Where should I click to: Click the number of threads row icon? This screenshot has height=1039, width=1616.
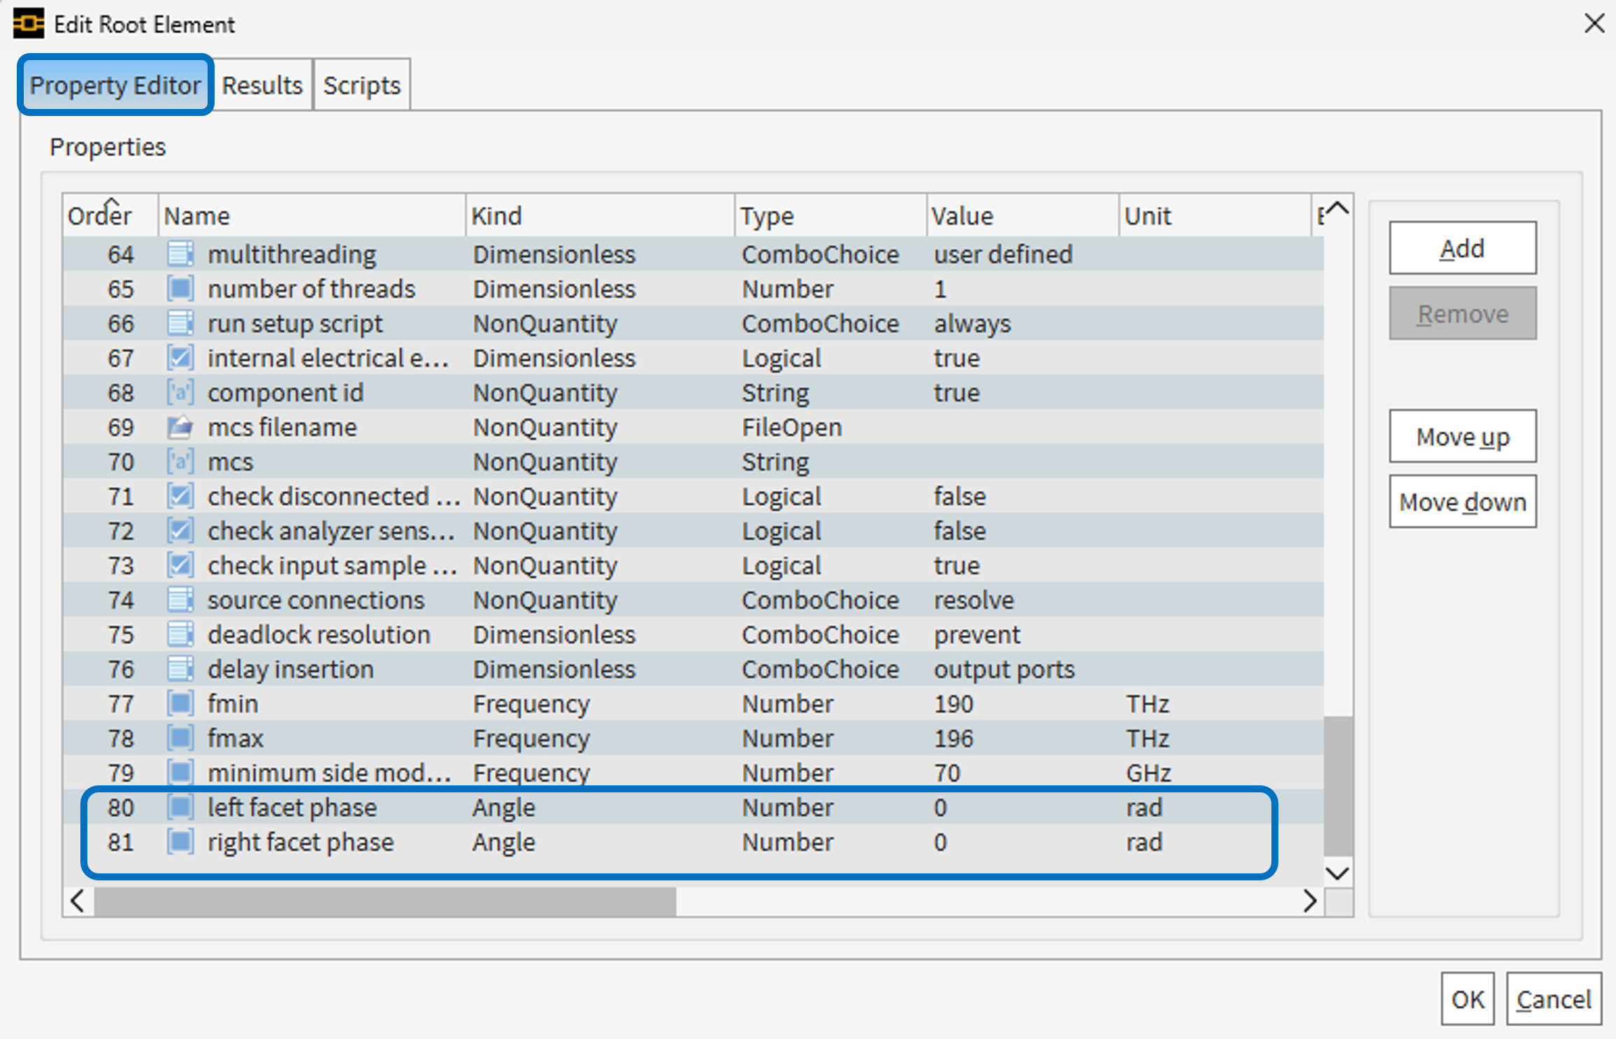point(180,289)
